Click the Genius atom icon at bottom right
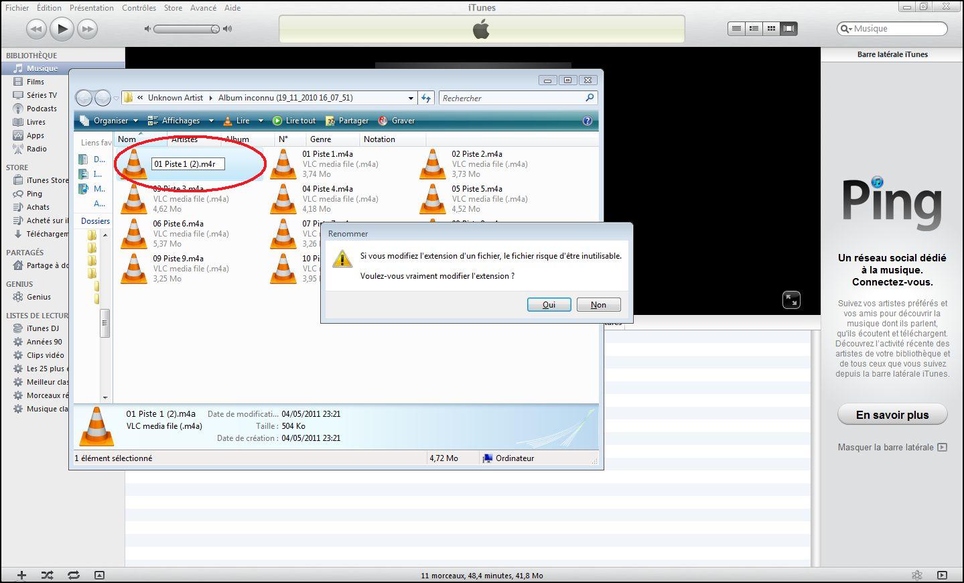This screenshot has width=964, height=583. 917,575
